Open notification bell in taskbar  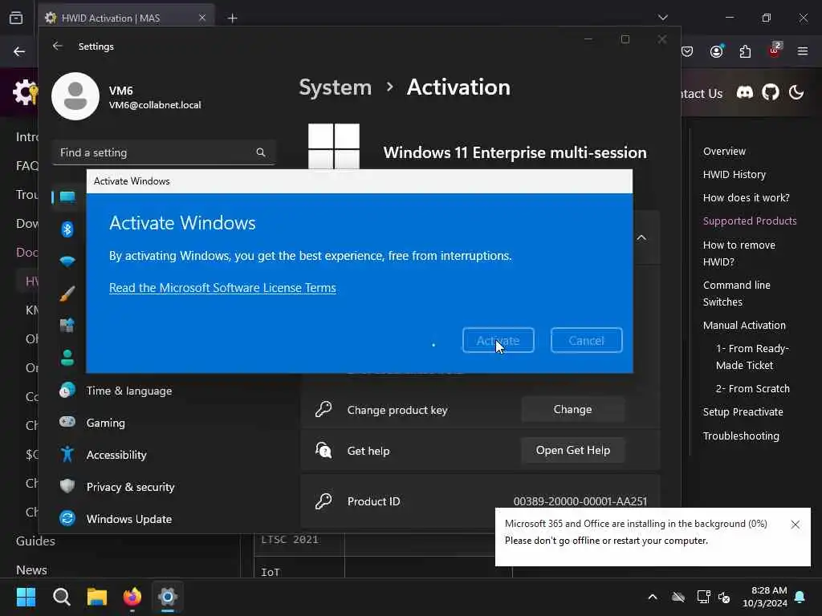(x=800, y=597)
